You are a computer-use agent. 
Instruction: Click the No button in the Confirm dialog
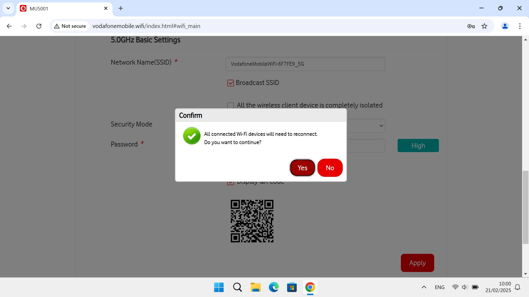coord(330,168)
